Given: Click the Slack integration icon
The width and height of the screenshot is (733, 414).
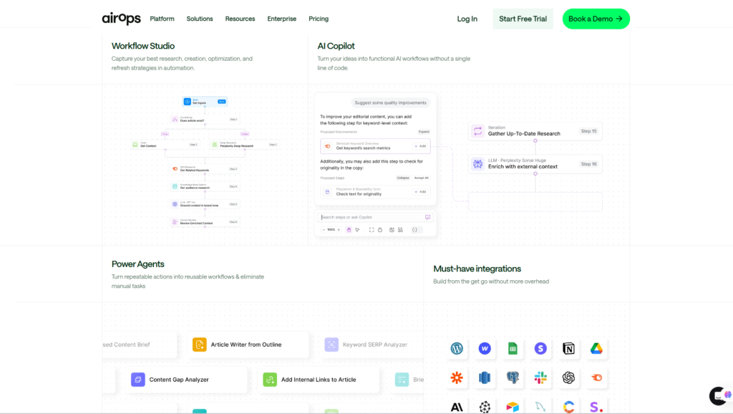Looking at the screenshot, I should [x=540, y=377].
